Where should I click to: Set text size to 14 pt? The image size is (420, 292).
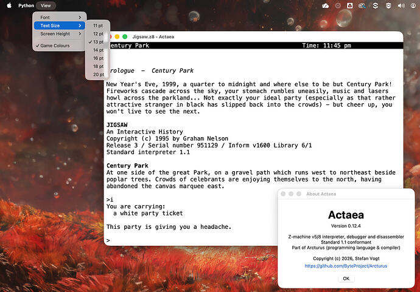tap(98, 50)
